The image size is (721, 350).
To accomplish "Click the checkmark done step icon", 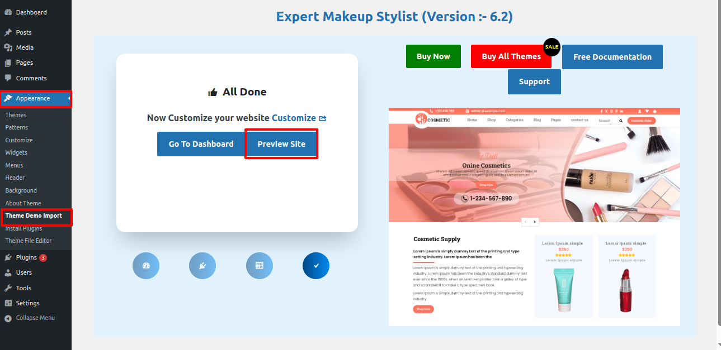I will click(x=316, y=266).
